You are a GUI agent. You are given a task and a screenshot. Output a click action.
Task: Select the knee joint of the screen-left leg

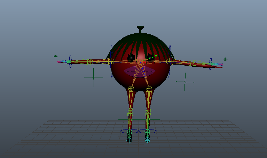pyautogui.click(x=130, y=111)
